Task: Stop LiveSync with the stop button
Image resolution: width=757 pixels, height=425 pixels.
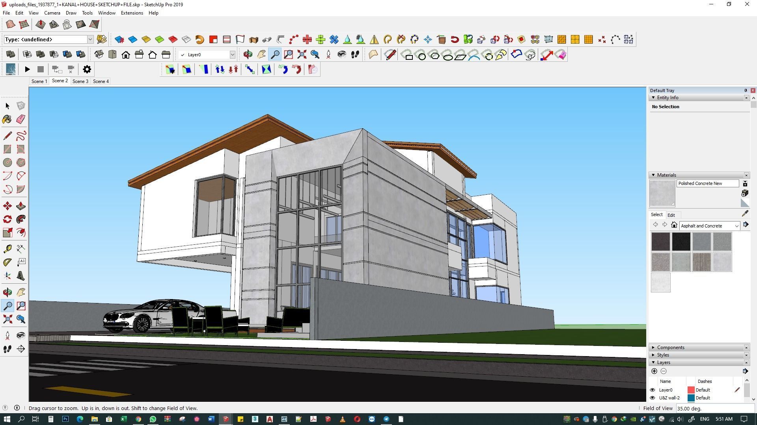Action: (40, 69)
